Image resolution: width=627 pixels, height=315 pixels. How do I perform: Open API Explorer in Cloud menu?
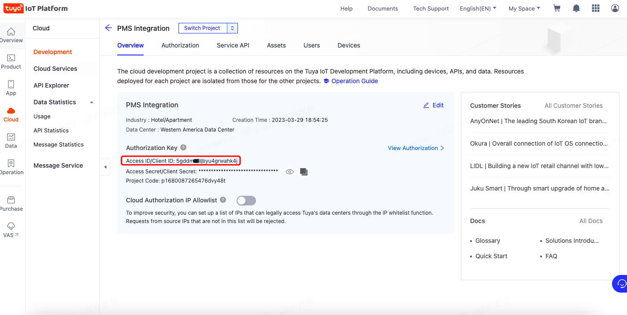[52, 85]
